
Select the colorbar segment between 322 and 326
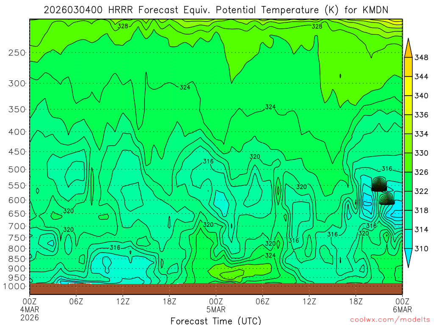coord(408,182)
